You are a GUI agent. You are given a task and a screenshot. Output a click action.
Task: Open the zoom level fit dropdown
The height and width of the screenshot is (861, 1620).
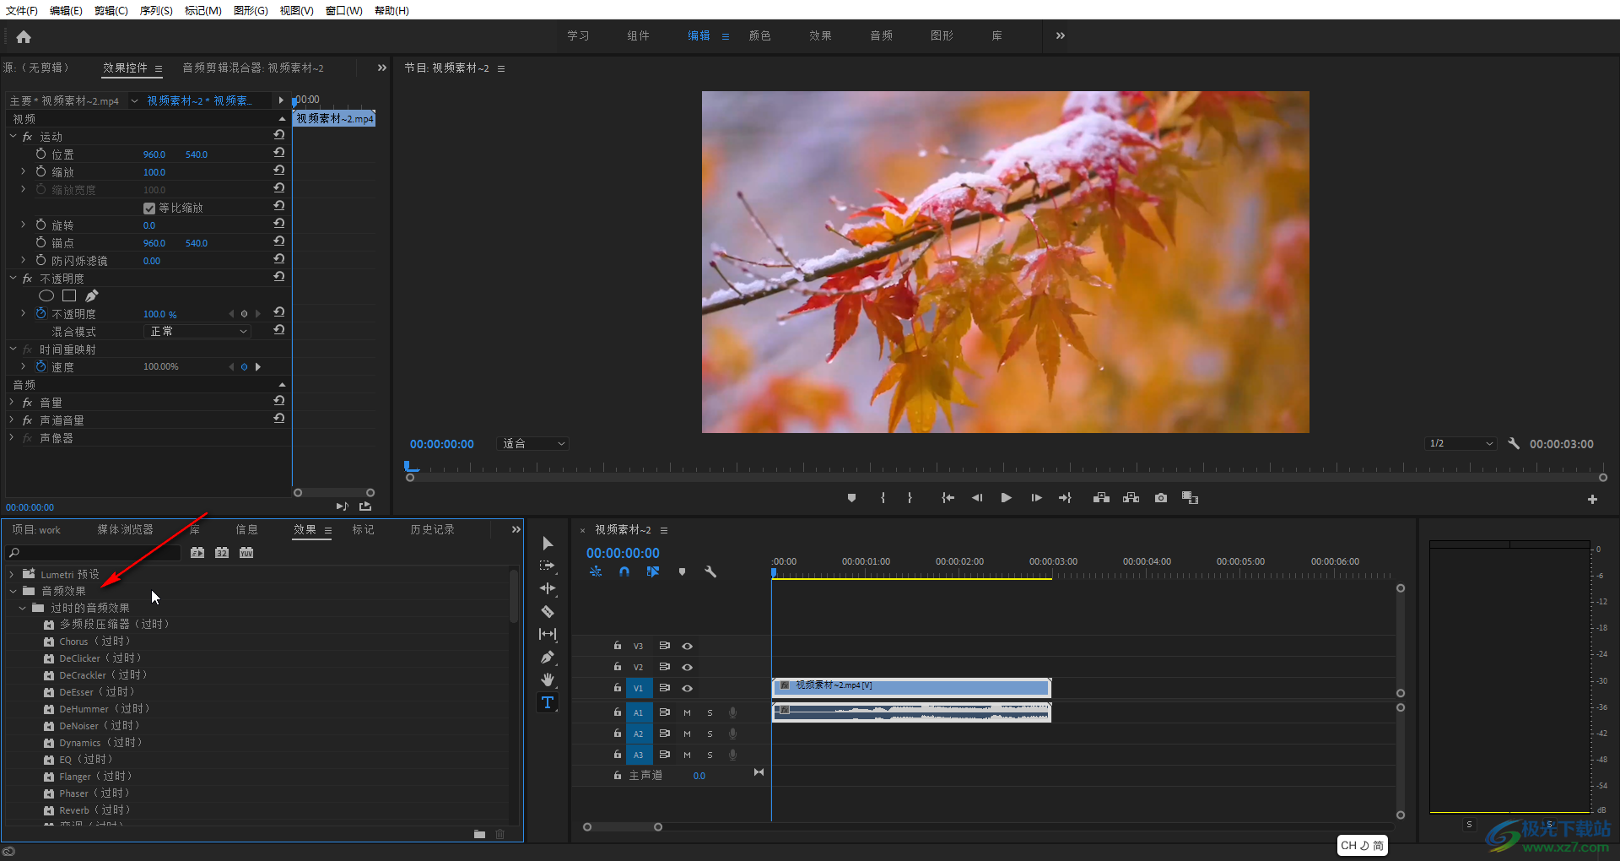[533, 443]
